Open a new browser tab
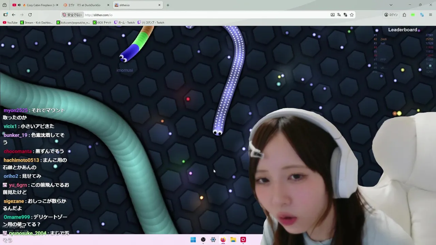 point(168,5)
